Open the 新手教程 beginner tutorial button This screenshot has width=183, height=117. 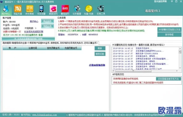click(169, 35)
